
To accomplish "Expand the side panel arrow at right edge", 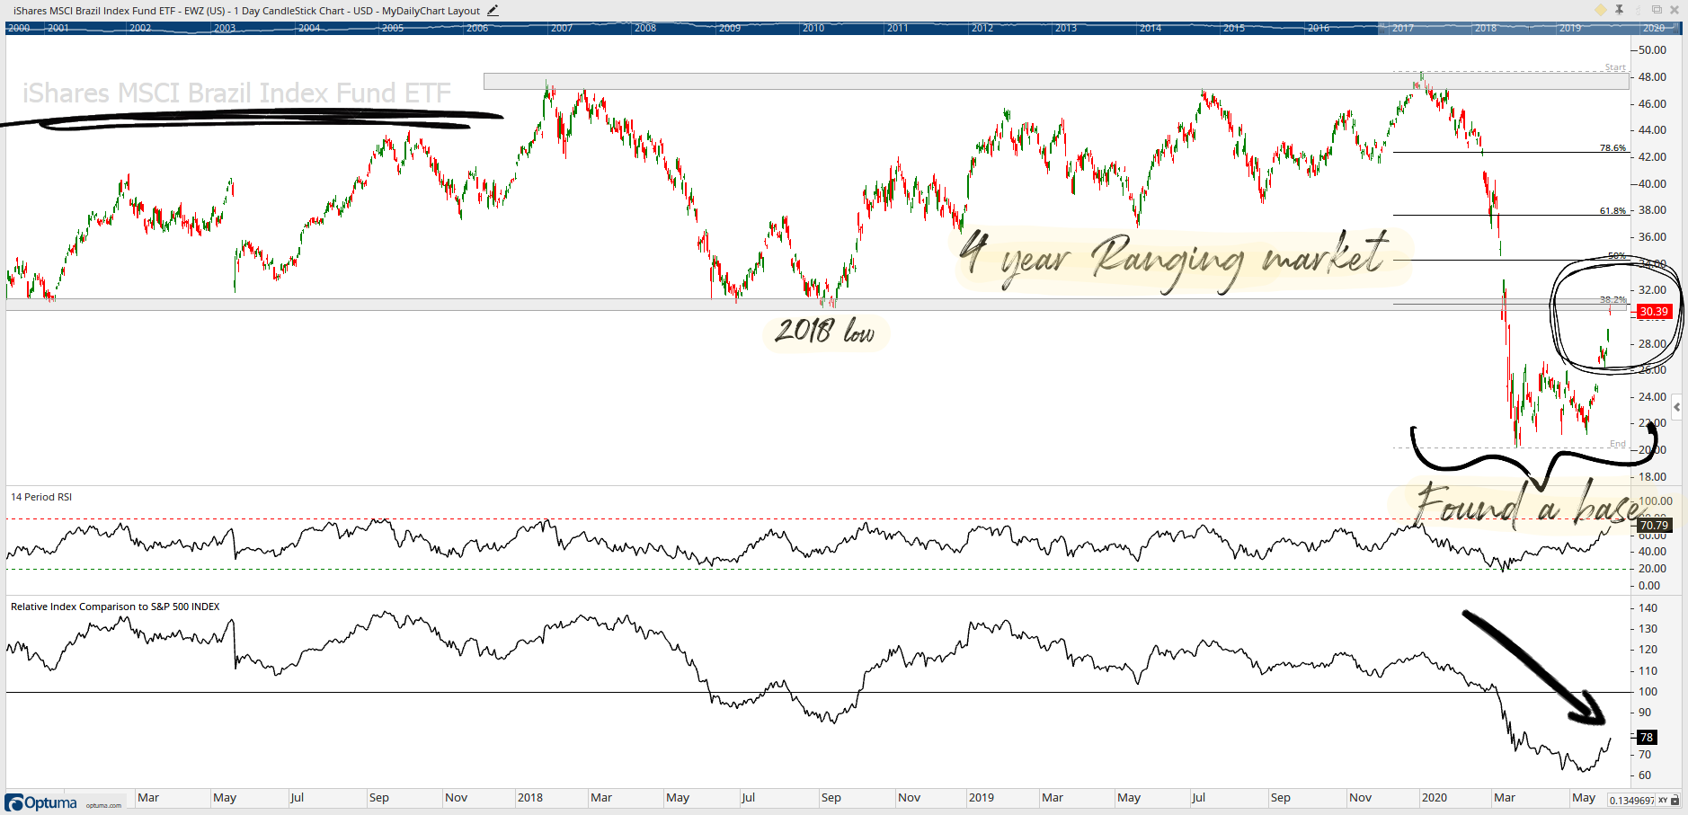I will (x=1677, y=407).
